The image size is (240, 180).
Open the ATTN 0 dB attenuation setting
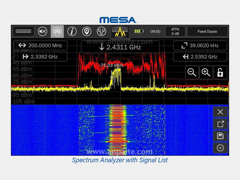pyautogui.click(x=175, y=31)
